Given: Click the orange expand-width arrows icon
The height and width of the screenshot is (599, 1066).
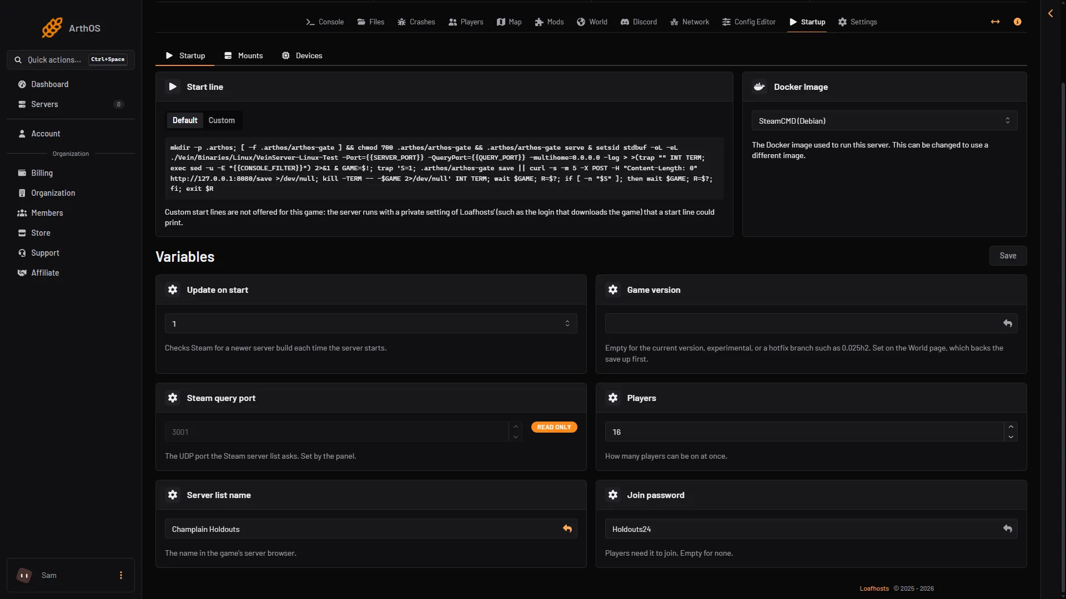Looking at the screenshot, I should [x=995, y=22].
